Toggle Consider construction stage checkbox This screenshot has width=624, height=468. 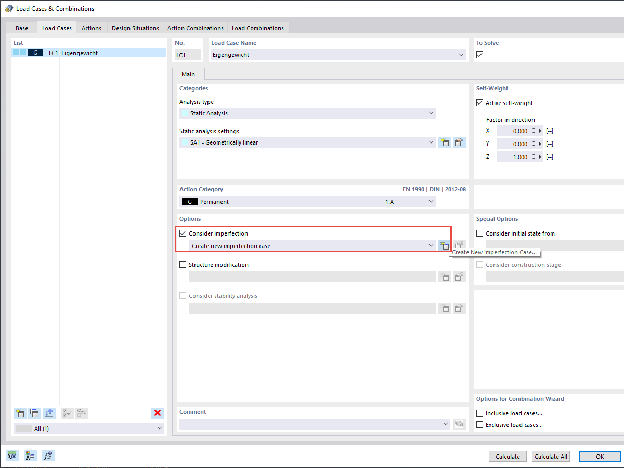[480, 265]
